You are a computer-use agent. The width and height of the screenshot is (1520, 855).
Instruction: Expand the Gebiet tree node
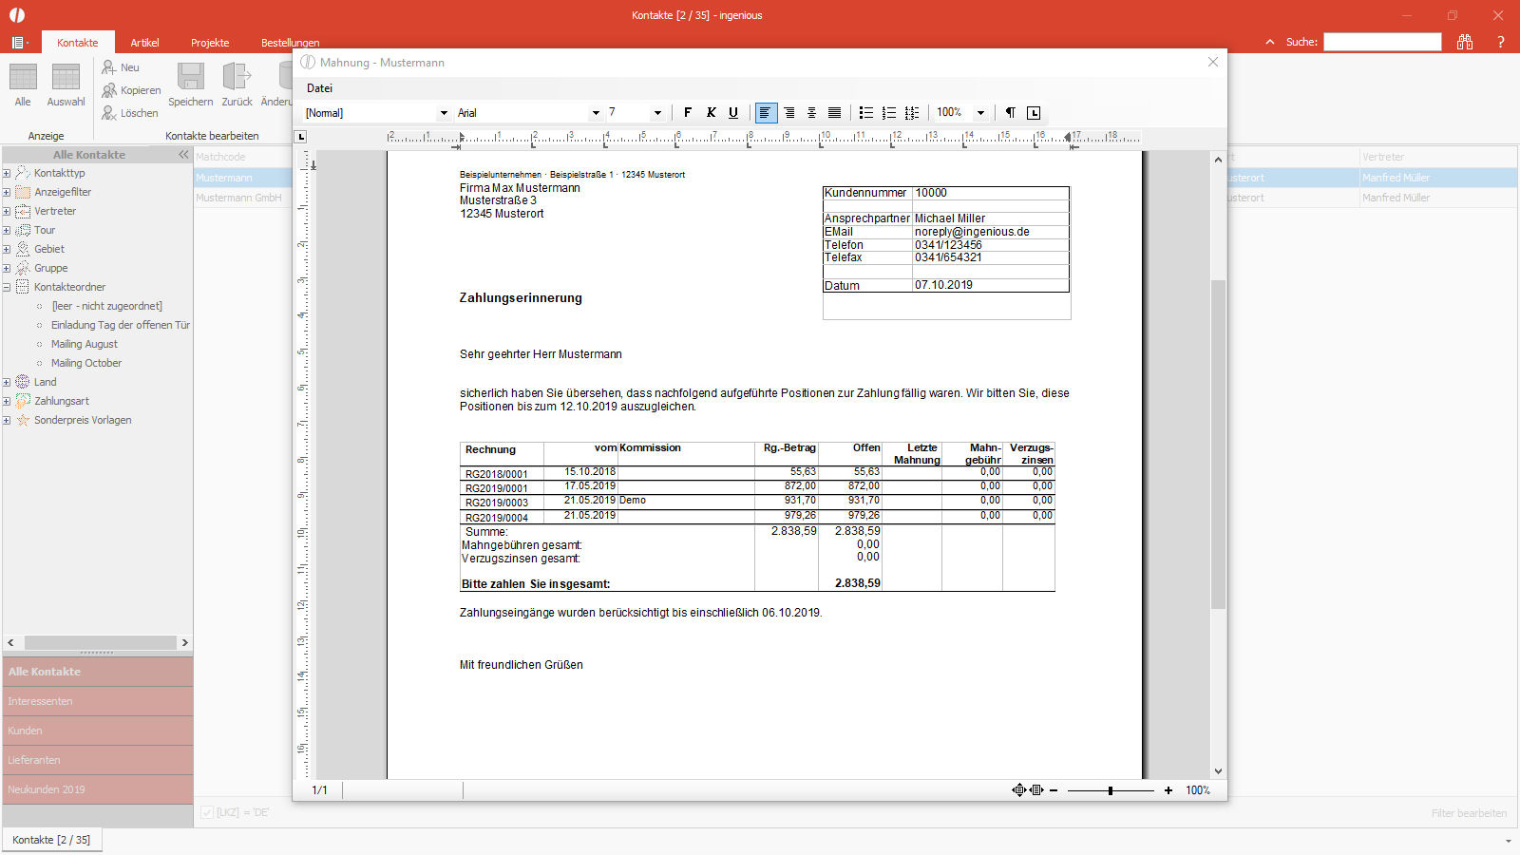pyautogui.click(x=7, y=249)
